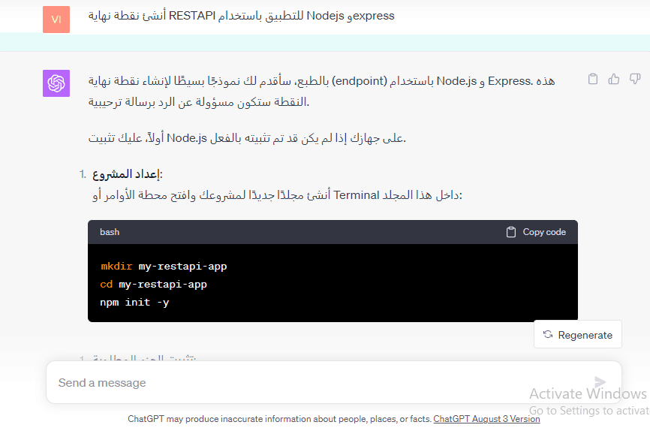Give the response a thumbs down
The height and width of the screenshot is (434, 650).
[x=635, y=79]
